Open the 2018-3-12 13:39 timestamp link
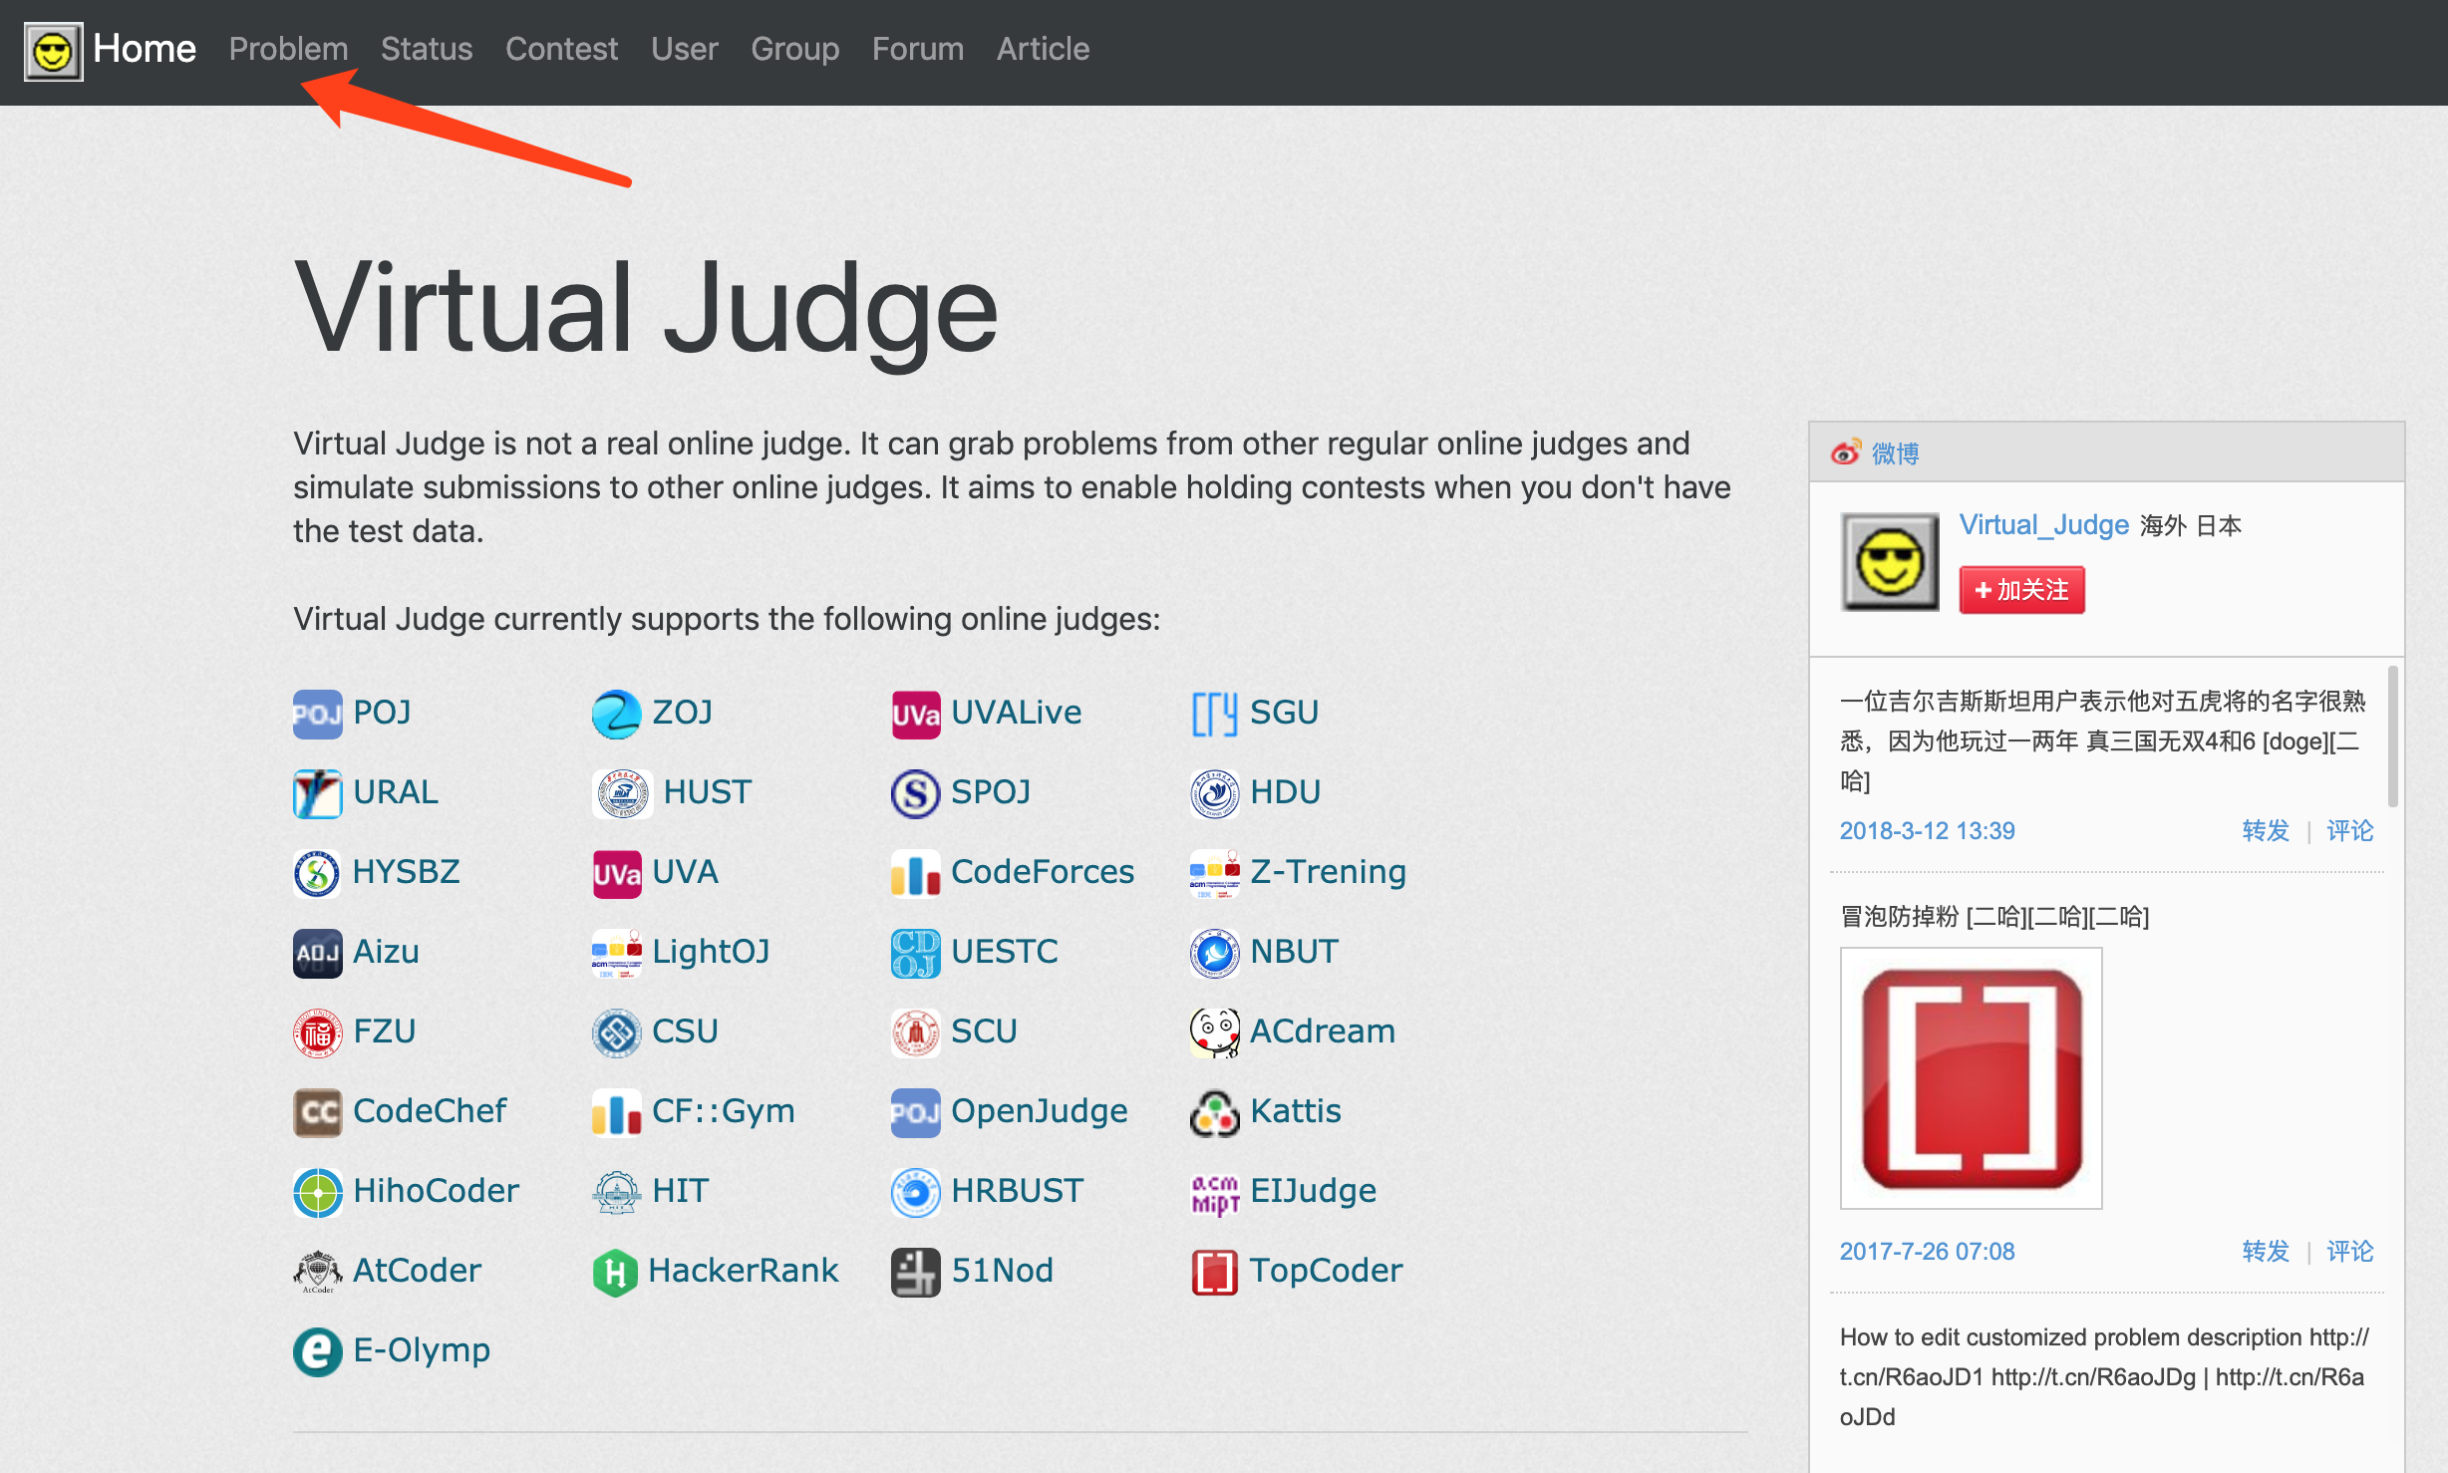Viewport: 2448px width, 1473px height. click(x=1927, y=831)
